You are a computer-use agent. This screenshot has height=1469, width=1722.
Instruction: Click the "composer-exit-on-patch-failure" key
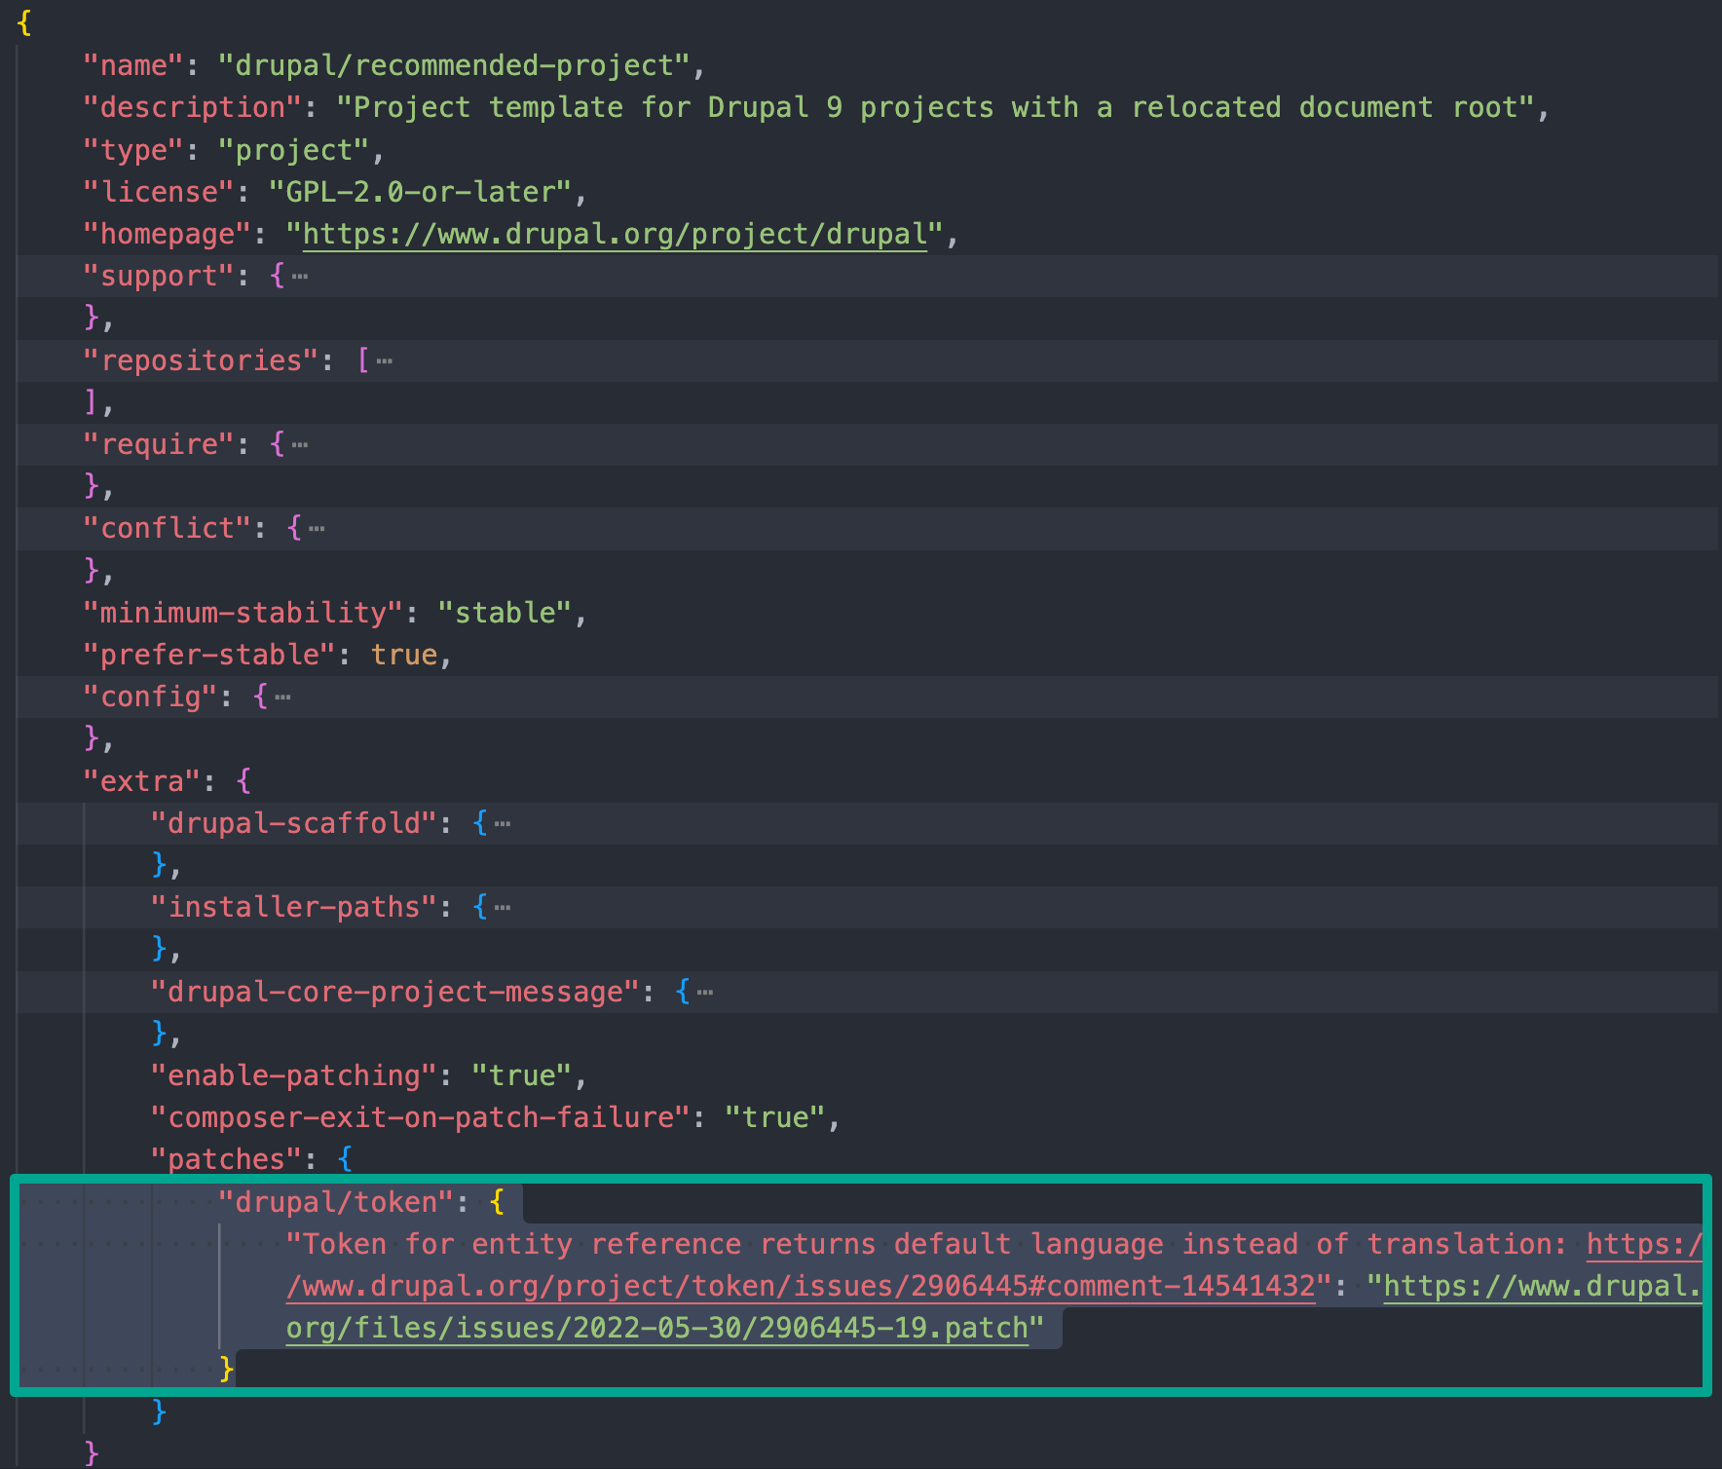(421, 1118)
